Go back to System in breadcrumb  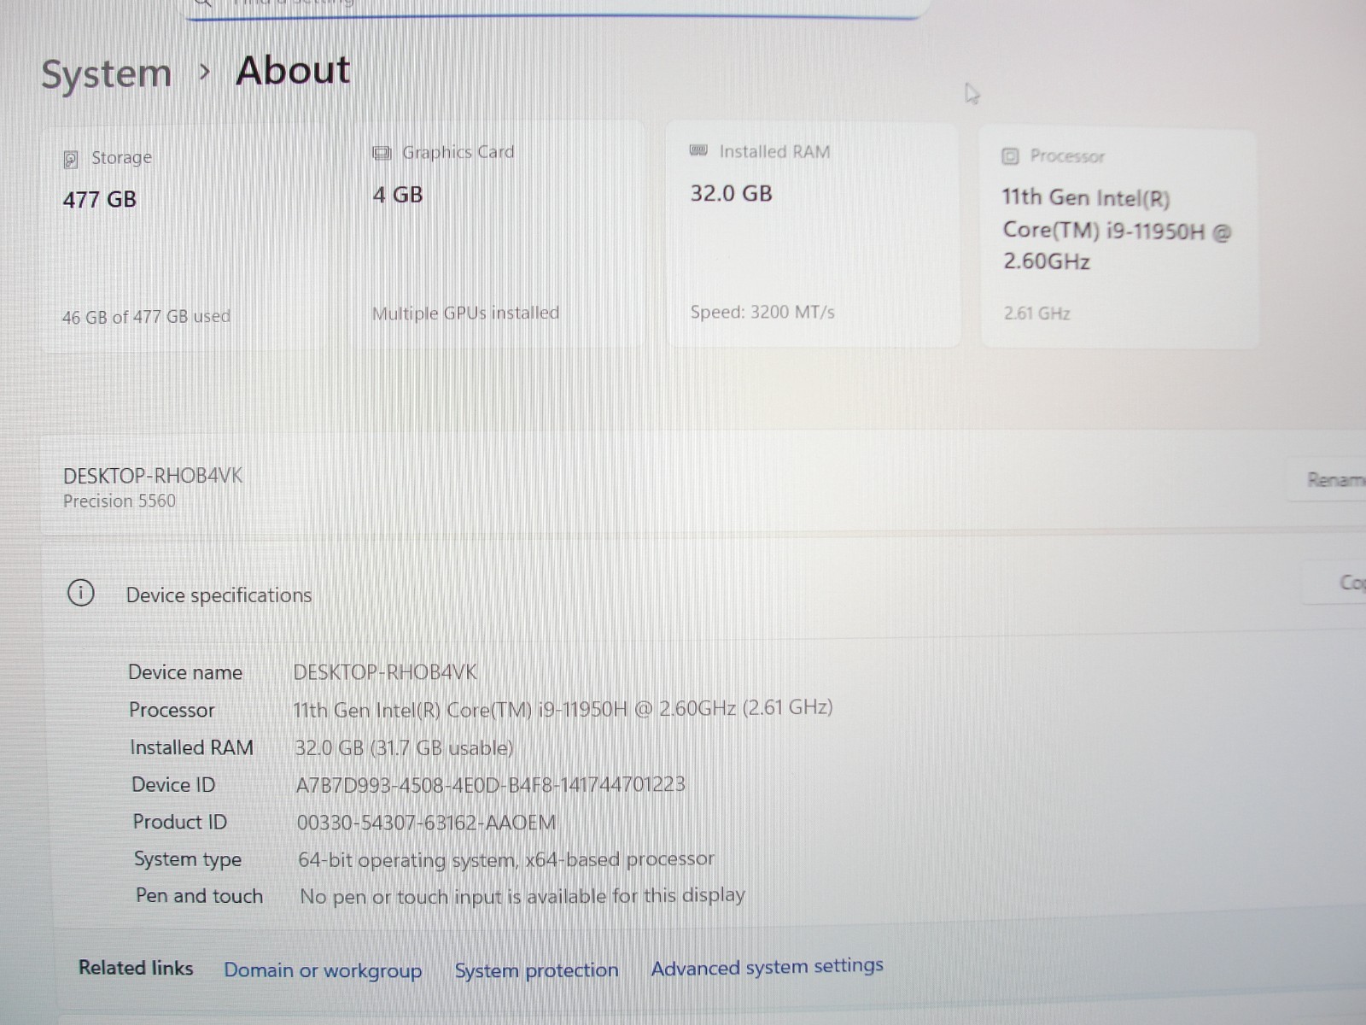[107, 73]
